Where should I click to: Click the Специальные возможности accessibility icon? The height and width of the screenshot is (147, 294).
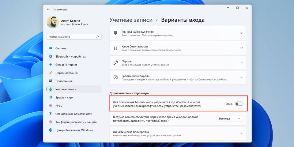[51, 114]
